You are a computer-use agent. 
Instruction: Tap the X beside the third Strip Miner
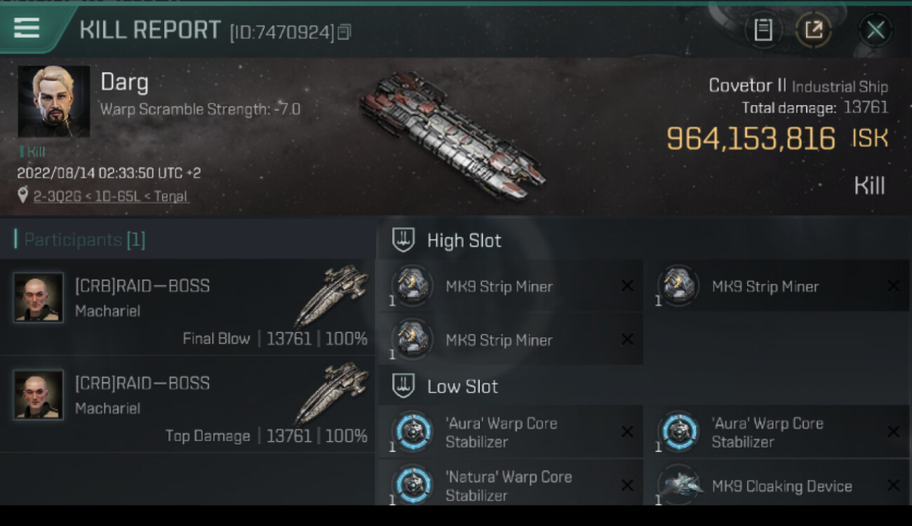pyautogui.click(x=626, y=339)
